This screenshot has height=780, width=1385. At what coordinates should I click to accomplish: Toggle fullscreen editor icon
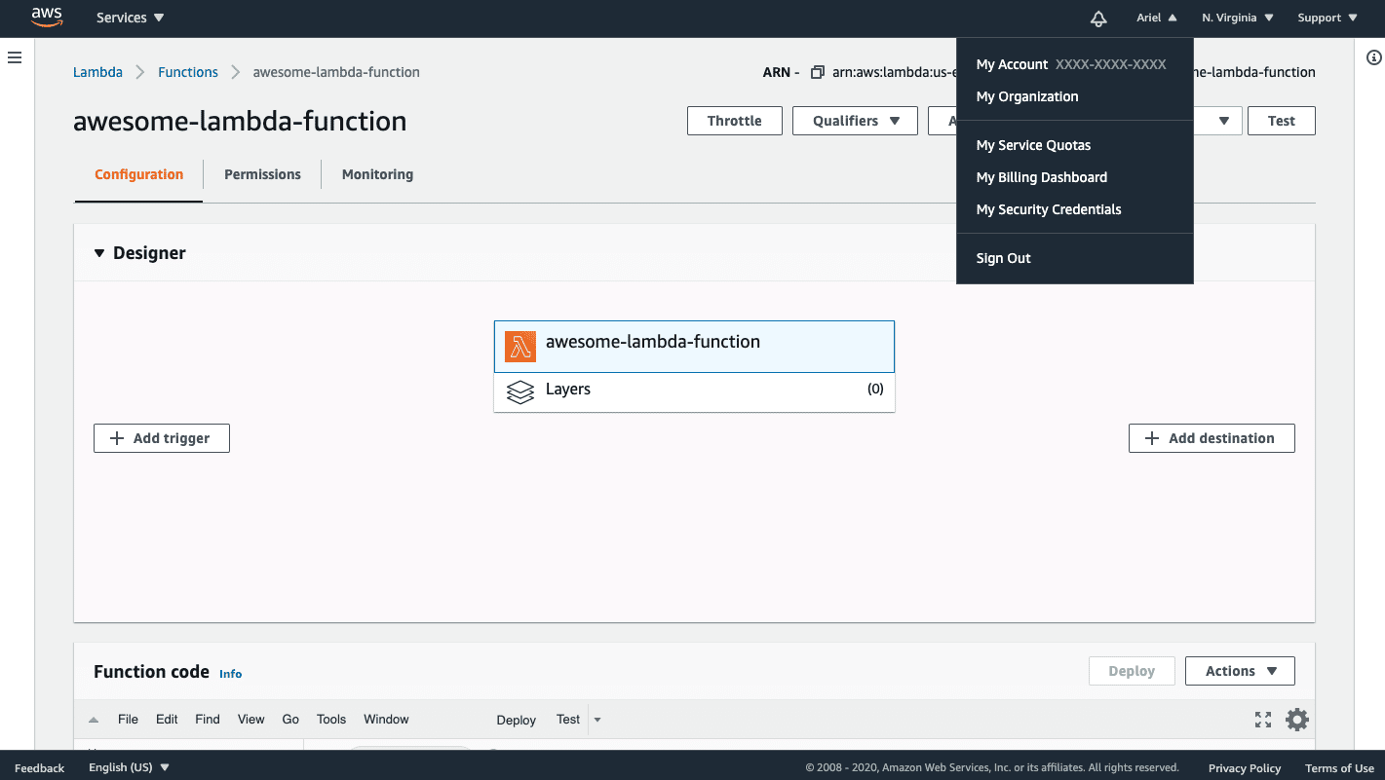tap(1263, 720)
